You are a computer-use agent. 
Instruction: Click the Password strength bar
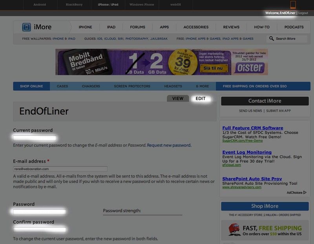tap(142, 215)
